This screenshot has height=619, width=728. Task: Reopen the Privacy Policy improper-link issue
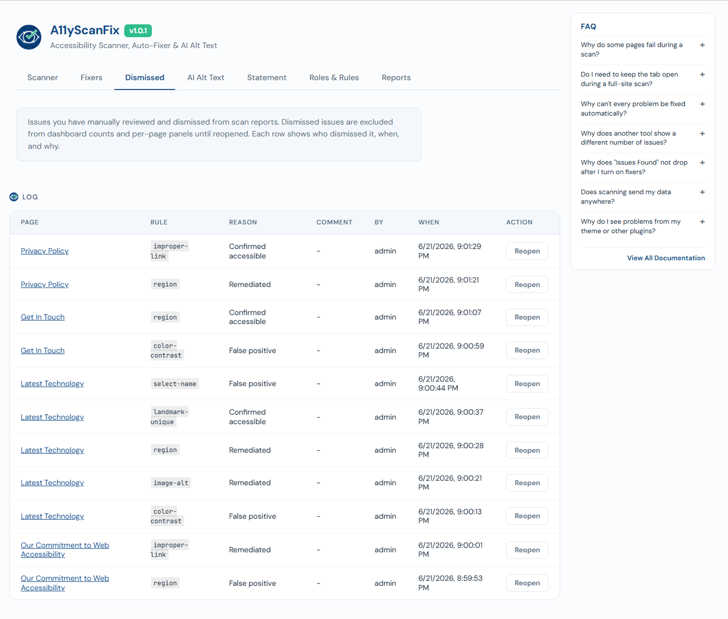click(527, 251)
